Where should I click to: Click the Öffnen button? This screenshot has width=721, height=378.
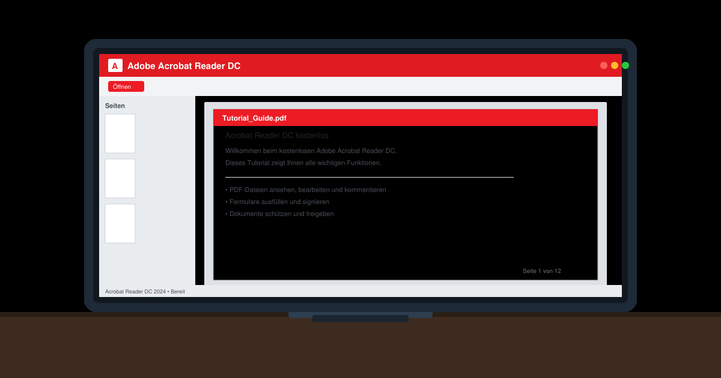pos(126,86)
